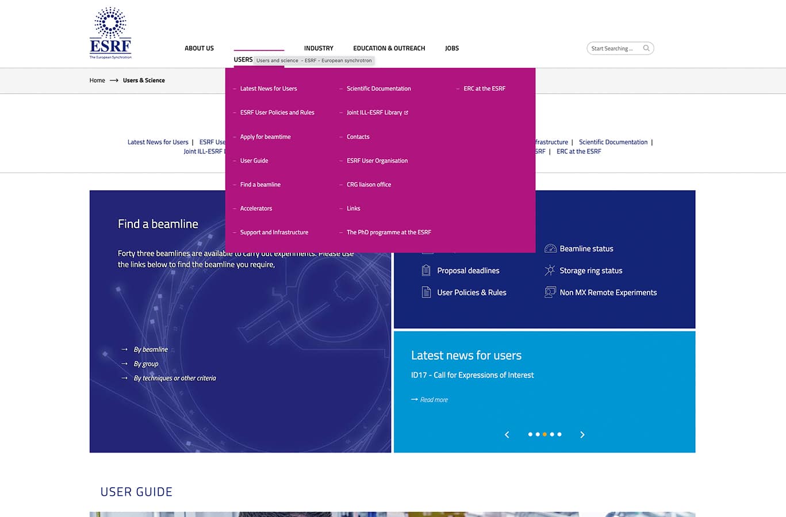
Task: Open Beamline status link
Action: coord(586,249)
